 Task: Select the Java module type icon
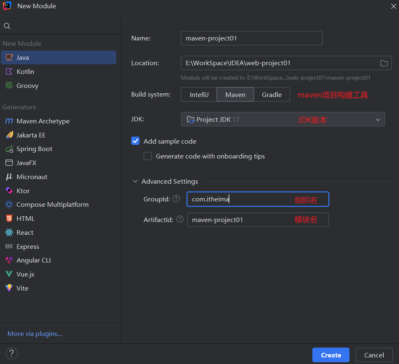(x=9, y=57)
